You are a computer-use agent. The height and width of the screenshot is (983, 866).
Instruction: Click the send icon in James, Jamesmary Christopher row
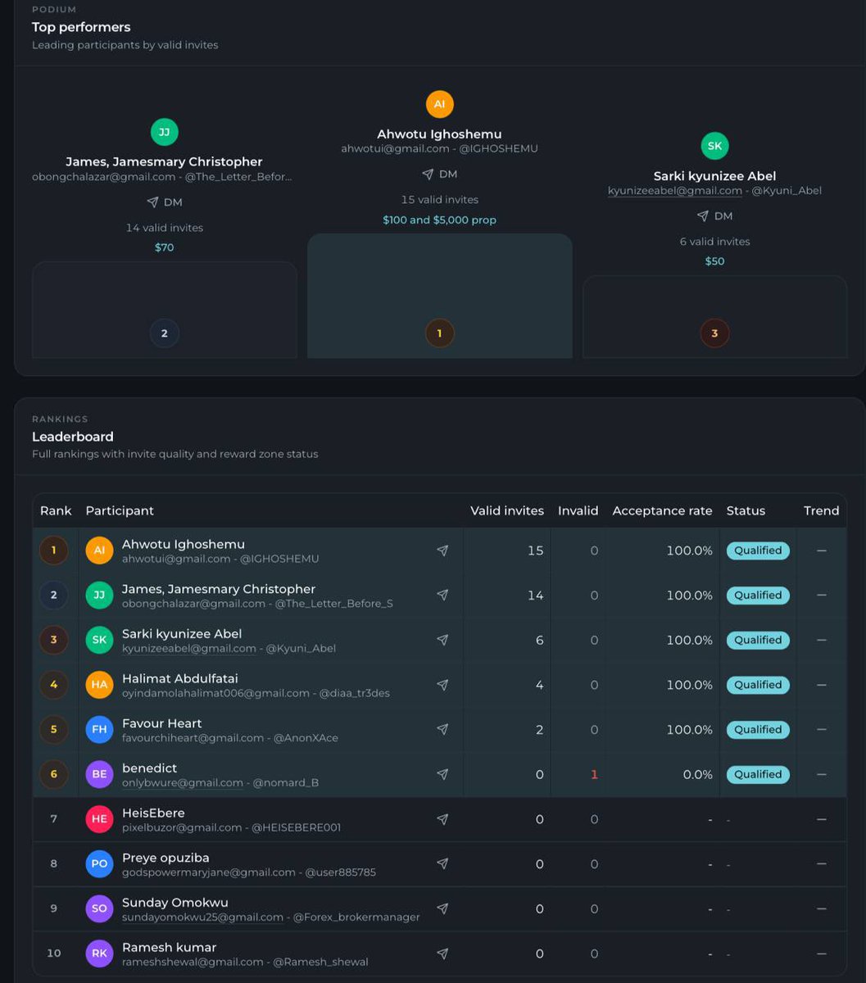(x=442, y=596)
